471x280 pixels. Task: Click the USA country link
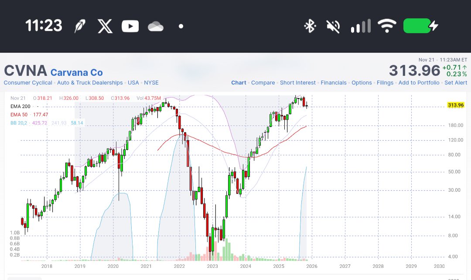133,83
